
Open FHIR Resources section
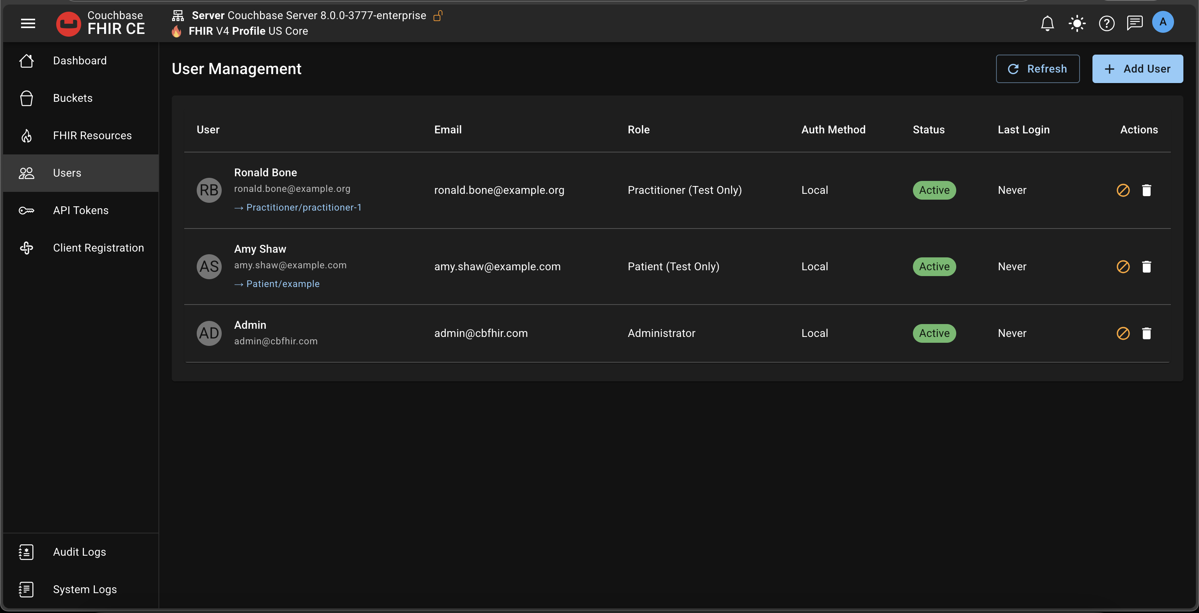92,135
